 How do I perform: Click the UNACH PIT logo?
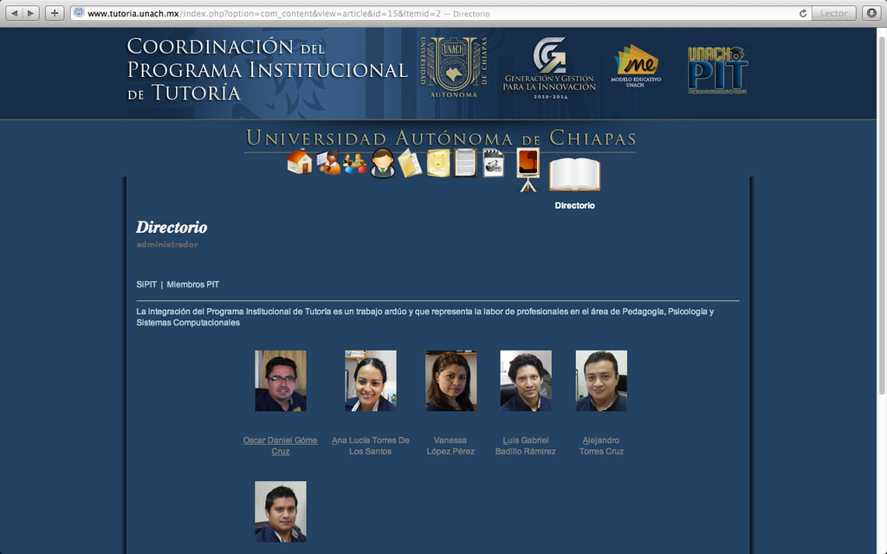pos(717,70)
